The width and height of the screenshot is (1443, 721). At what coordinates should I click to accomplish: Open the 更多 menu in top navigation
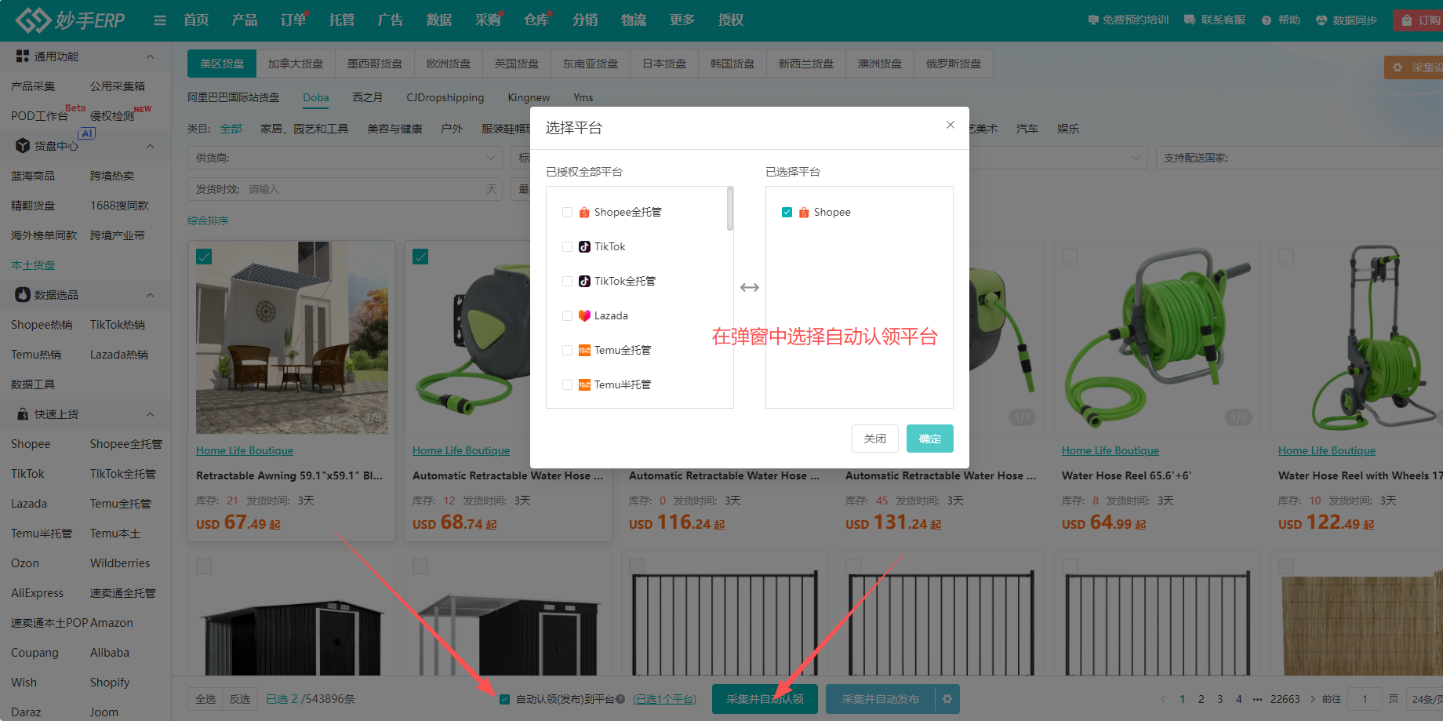(682, 20)
